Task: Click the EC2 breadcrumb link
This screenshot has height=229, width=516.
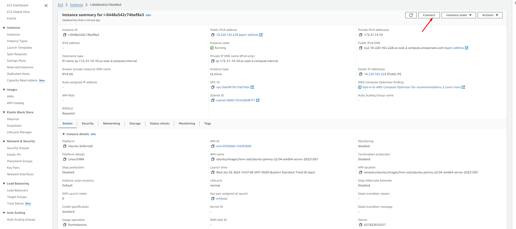Action: click(60, 5)
